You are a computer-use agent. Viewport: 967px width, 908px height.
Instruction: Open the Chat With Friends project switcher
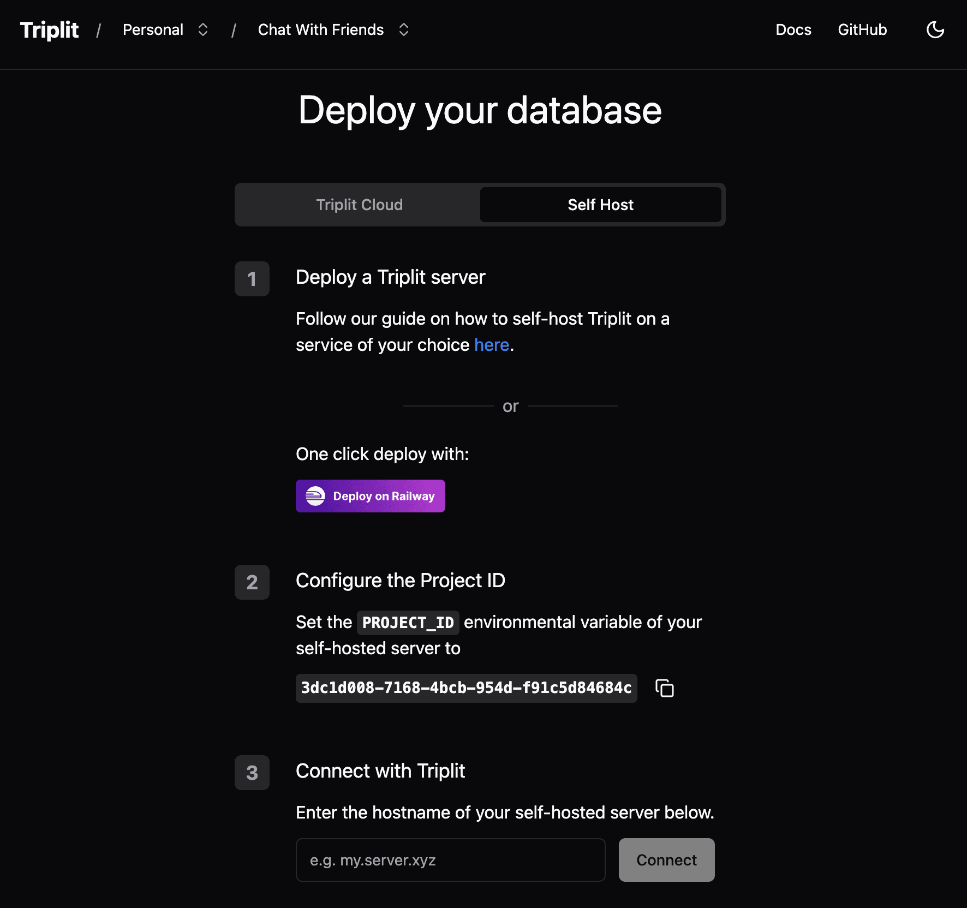tap(333, 29)
